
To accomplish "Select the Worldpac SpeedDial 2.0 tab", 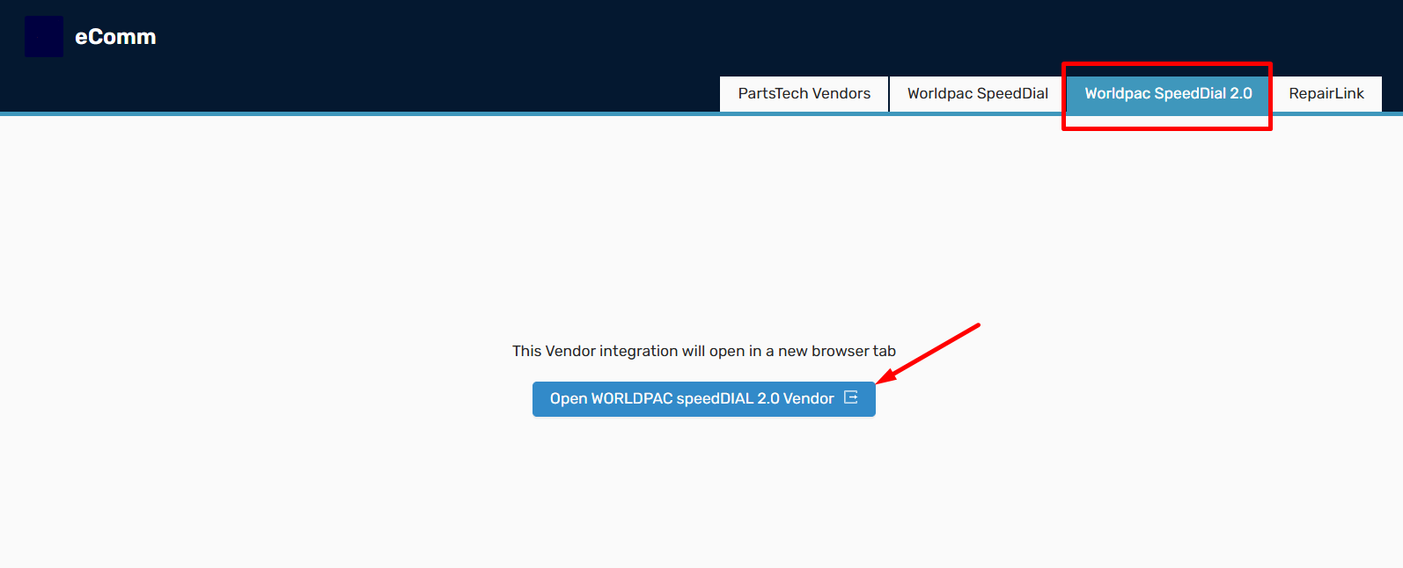I will coord(1168,94).
